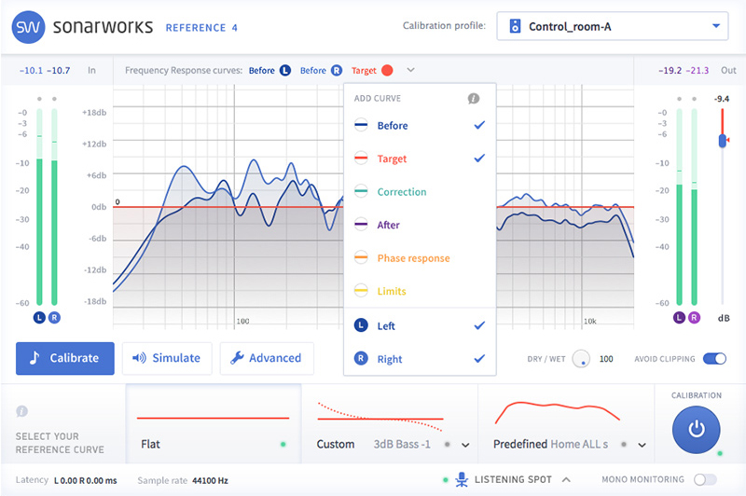Open the reference curve info icon
Viewport: 746px width, 496px height.
click(21, 411)
